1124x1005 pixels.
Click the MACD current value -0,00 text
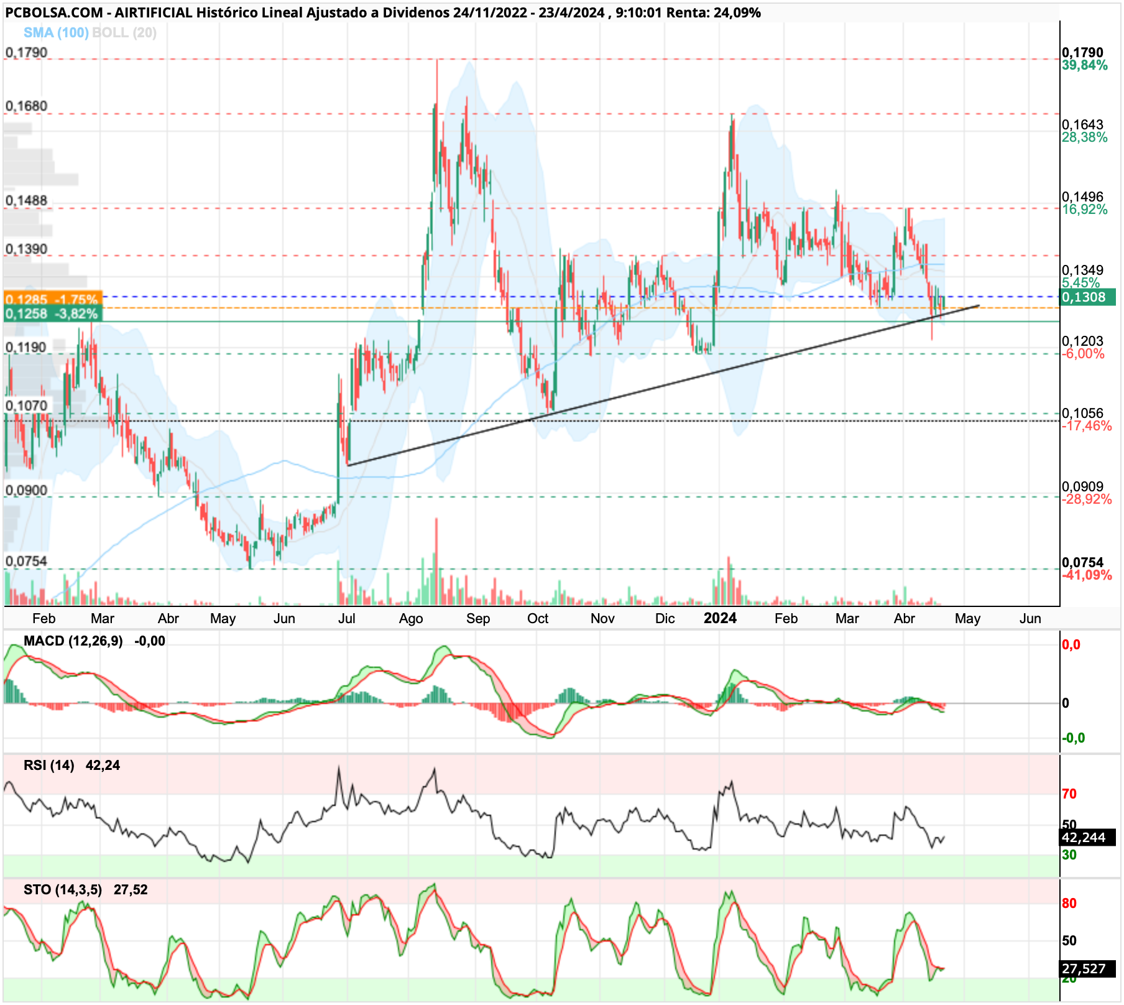(150, 641)
